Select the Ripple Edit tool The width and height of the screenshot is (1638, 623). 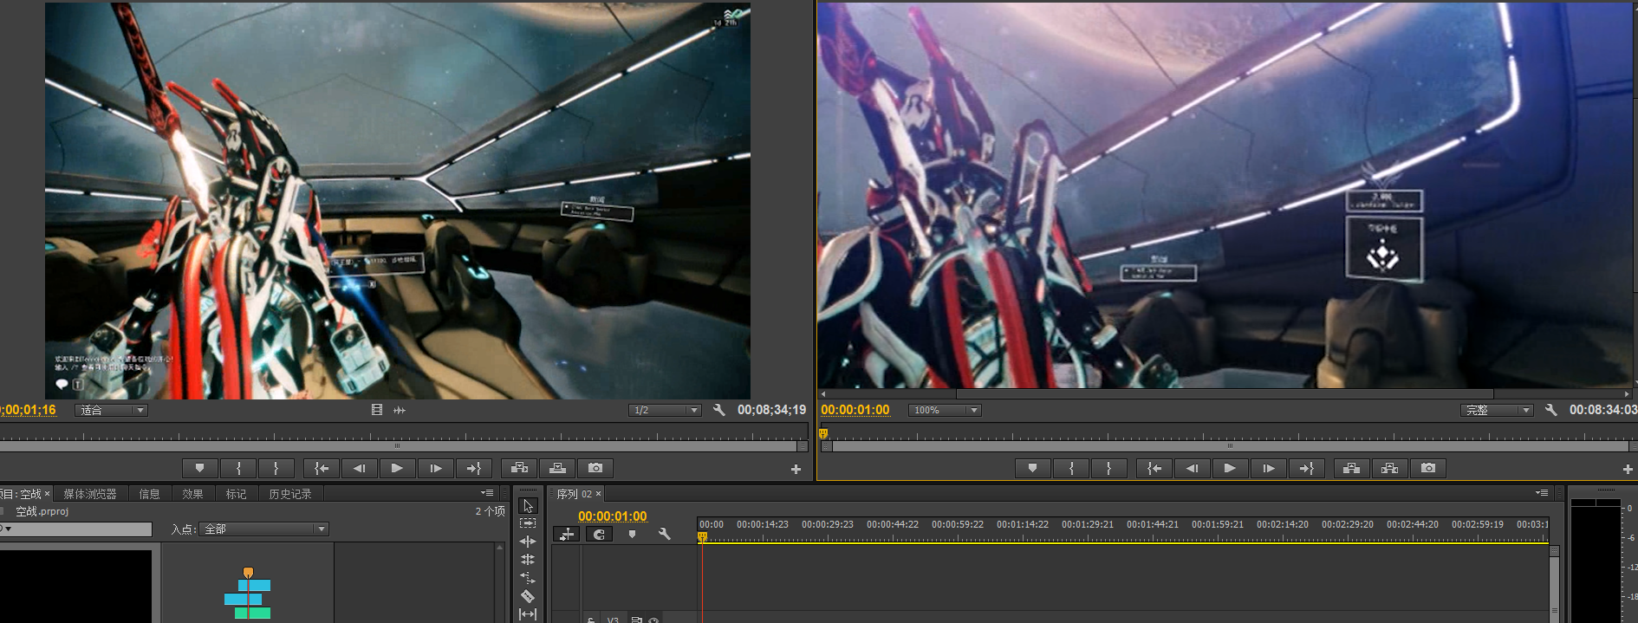(x=528, y=542)
